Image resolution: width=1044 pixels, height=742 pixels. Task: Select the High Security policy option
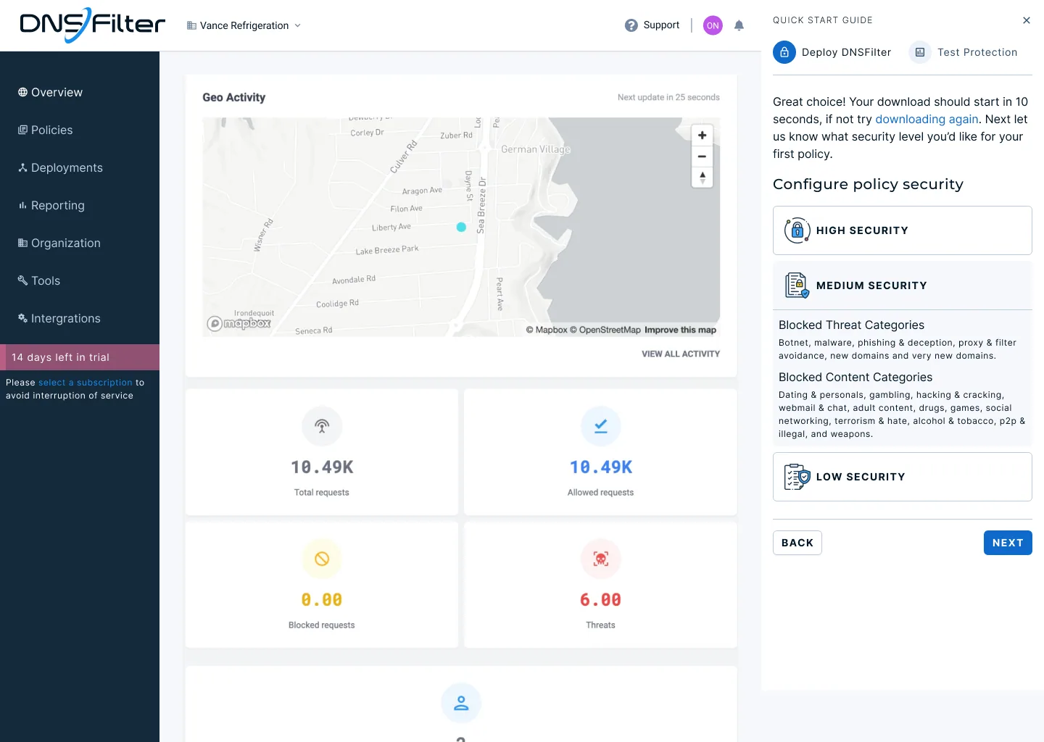pyautogui.click(x=903, y=230)
